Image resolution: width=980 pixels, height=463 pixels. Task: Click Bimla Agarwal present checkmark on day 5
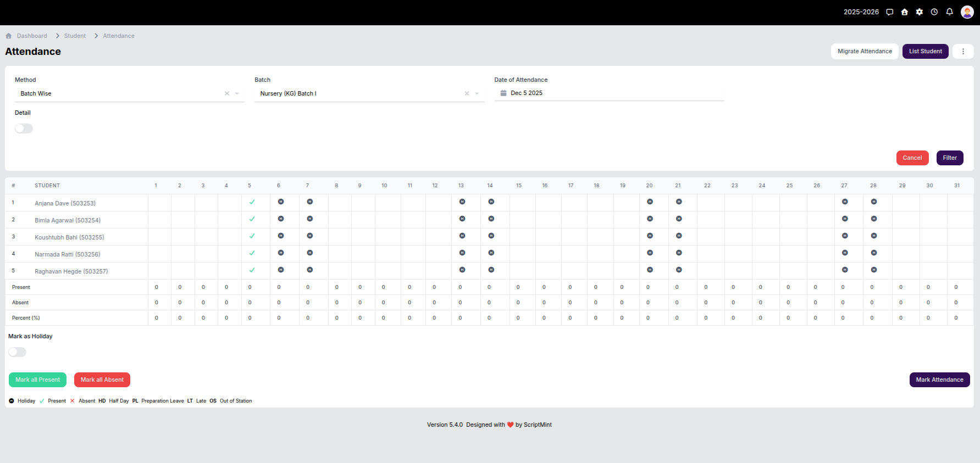click(252, 219)
